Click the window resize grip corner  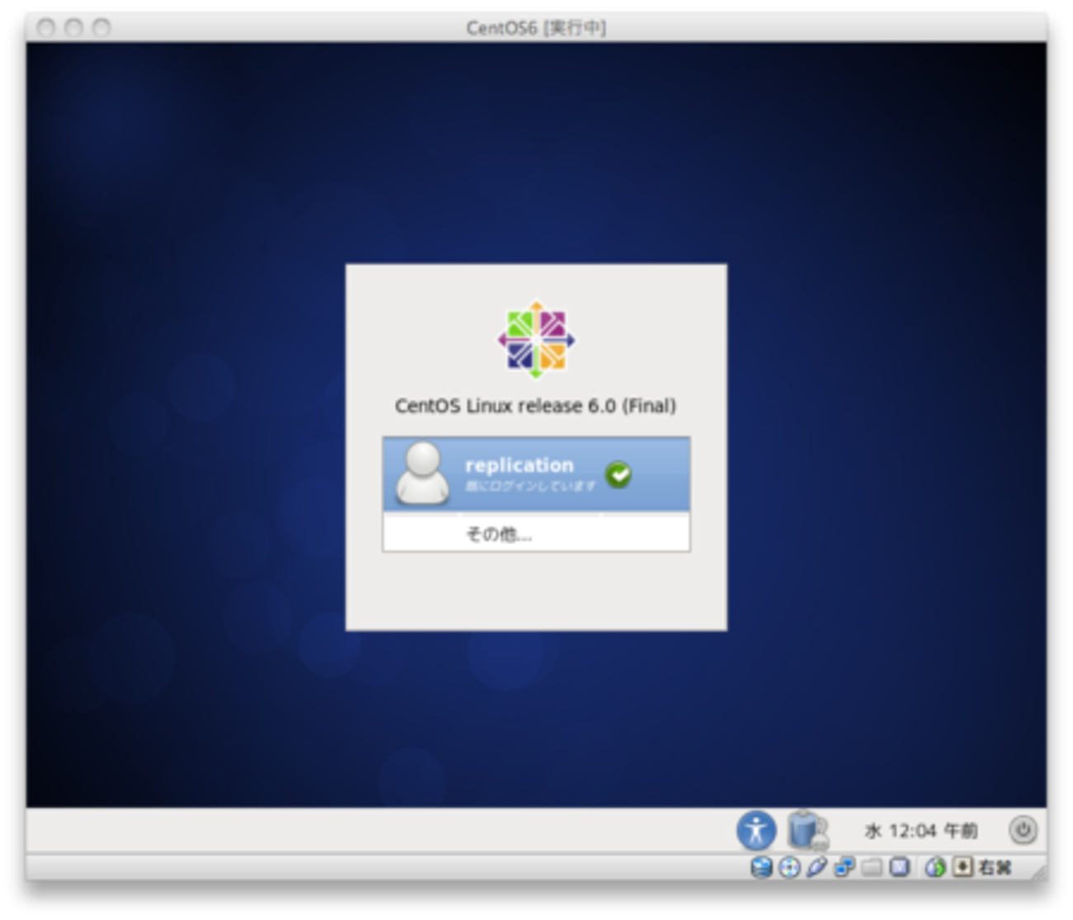point(1038,870)
